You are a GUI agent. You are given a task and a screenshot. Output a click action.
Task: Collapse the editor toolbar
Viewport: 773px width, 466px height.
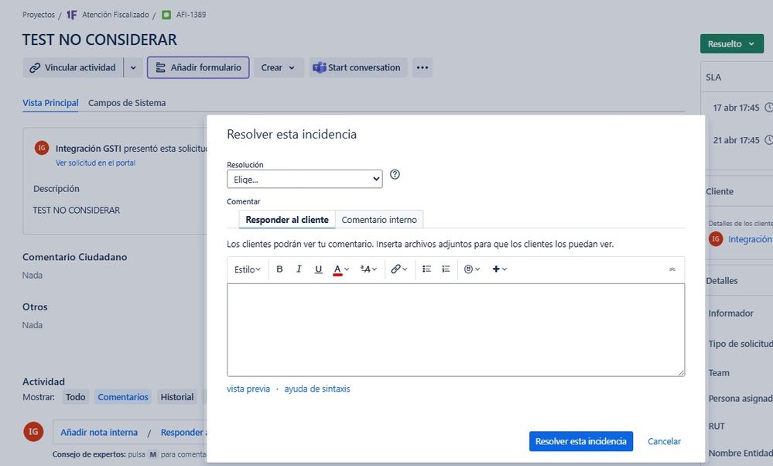pyautogui.click(x=672, y=269)
